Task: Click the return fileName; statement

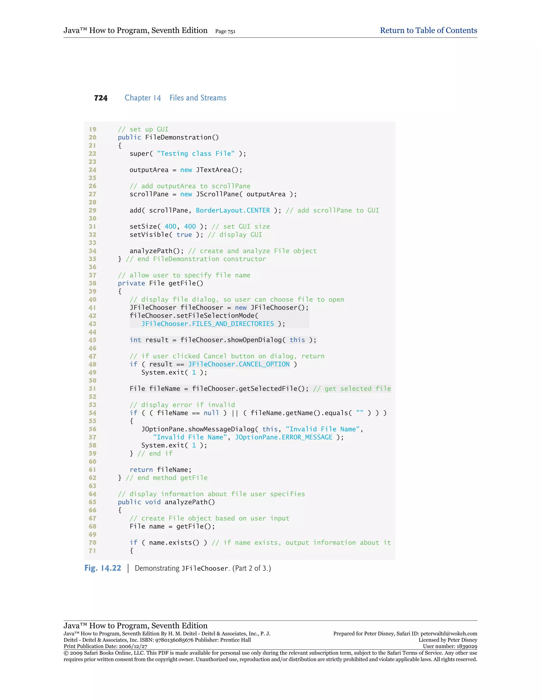Action: (160, 470)
